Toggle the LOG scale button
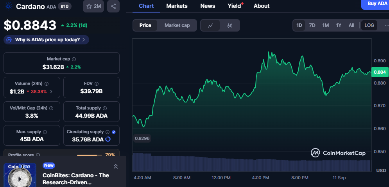The image size is (389, 187). (x=369, y=25)
